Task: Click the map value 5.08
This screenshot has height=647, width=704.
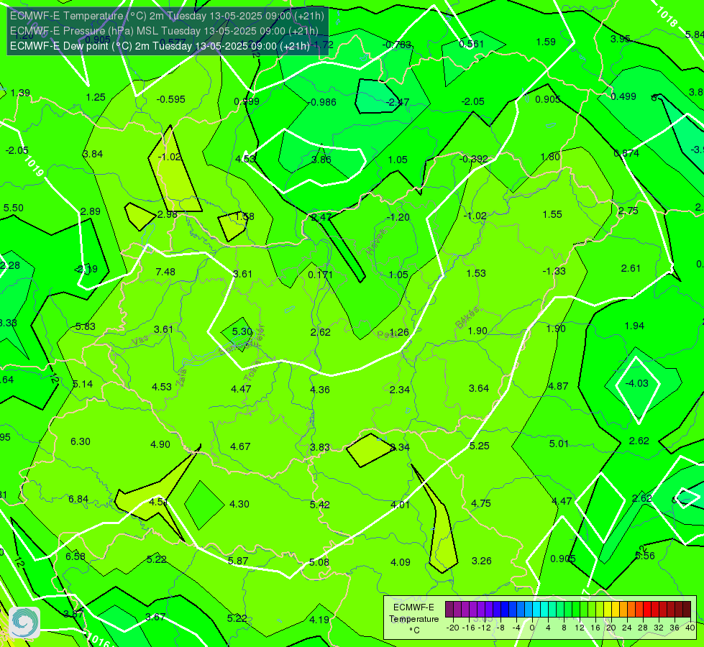Action: [319, 563]
